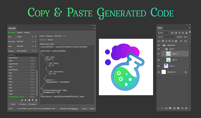Switch to the Settings tab
This screenshot has width=201, height=118.
pos(27,33)
